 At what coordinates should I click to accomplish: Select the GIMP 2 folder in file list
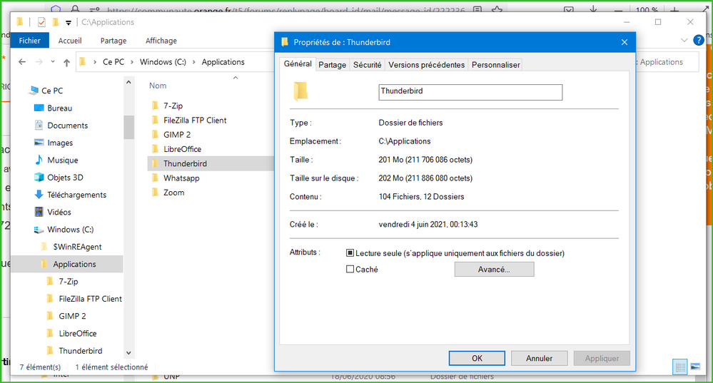point(177,135)
